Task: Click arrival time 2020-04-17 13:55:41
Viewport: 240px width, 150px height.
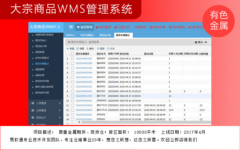Action: coord(130,96)
